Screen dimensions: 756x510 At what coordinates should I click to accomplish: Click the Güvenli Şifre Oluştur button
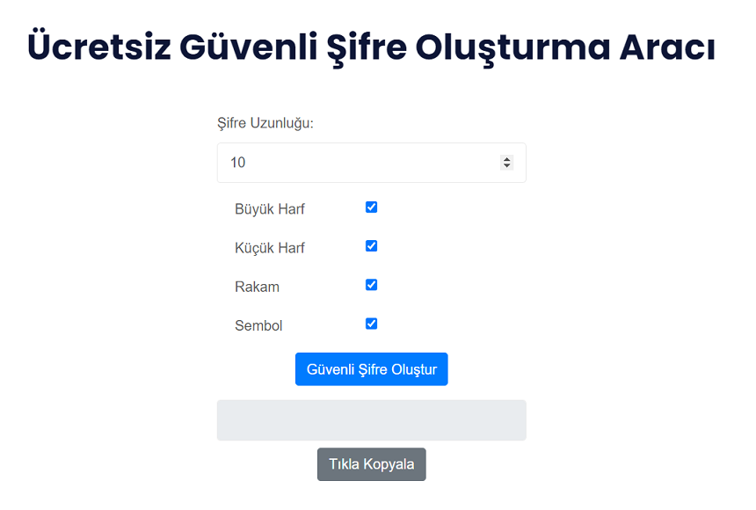(x=371, y=368)
